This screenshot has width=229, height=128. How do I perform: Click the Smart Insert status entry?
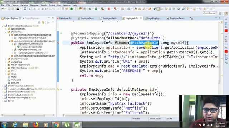click(155, 119)
